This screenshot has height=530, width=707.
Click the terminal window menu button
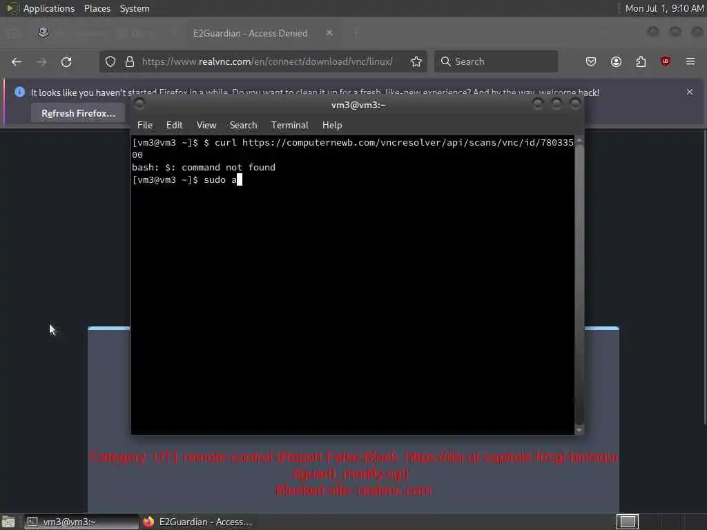[139, 104]
